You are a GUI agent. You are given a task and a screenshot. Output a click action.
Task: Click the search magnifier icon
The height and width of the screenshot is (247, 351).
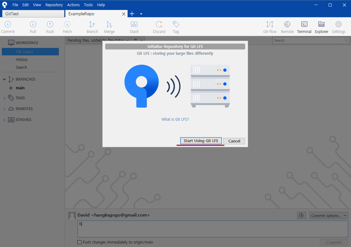[x=346, y=40]
